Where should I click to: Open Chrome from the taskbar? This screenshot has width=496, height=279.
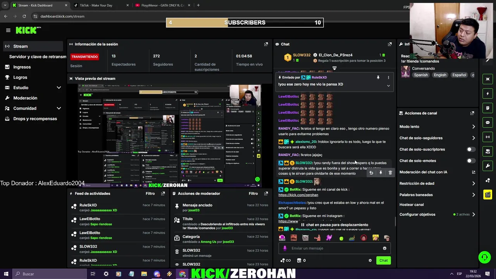[182, 274]
